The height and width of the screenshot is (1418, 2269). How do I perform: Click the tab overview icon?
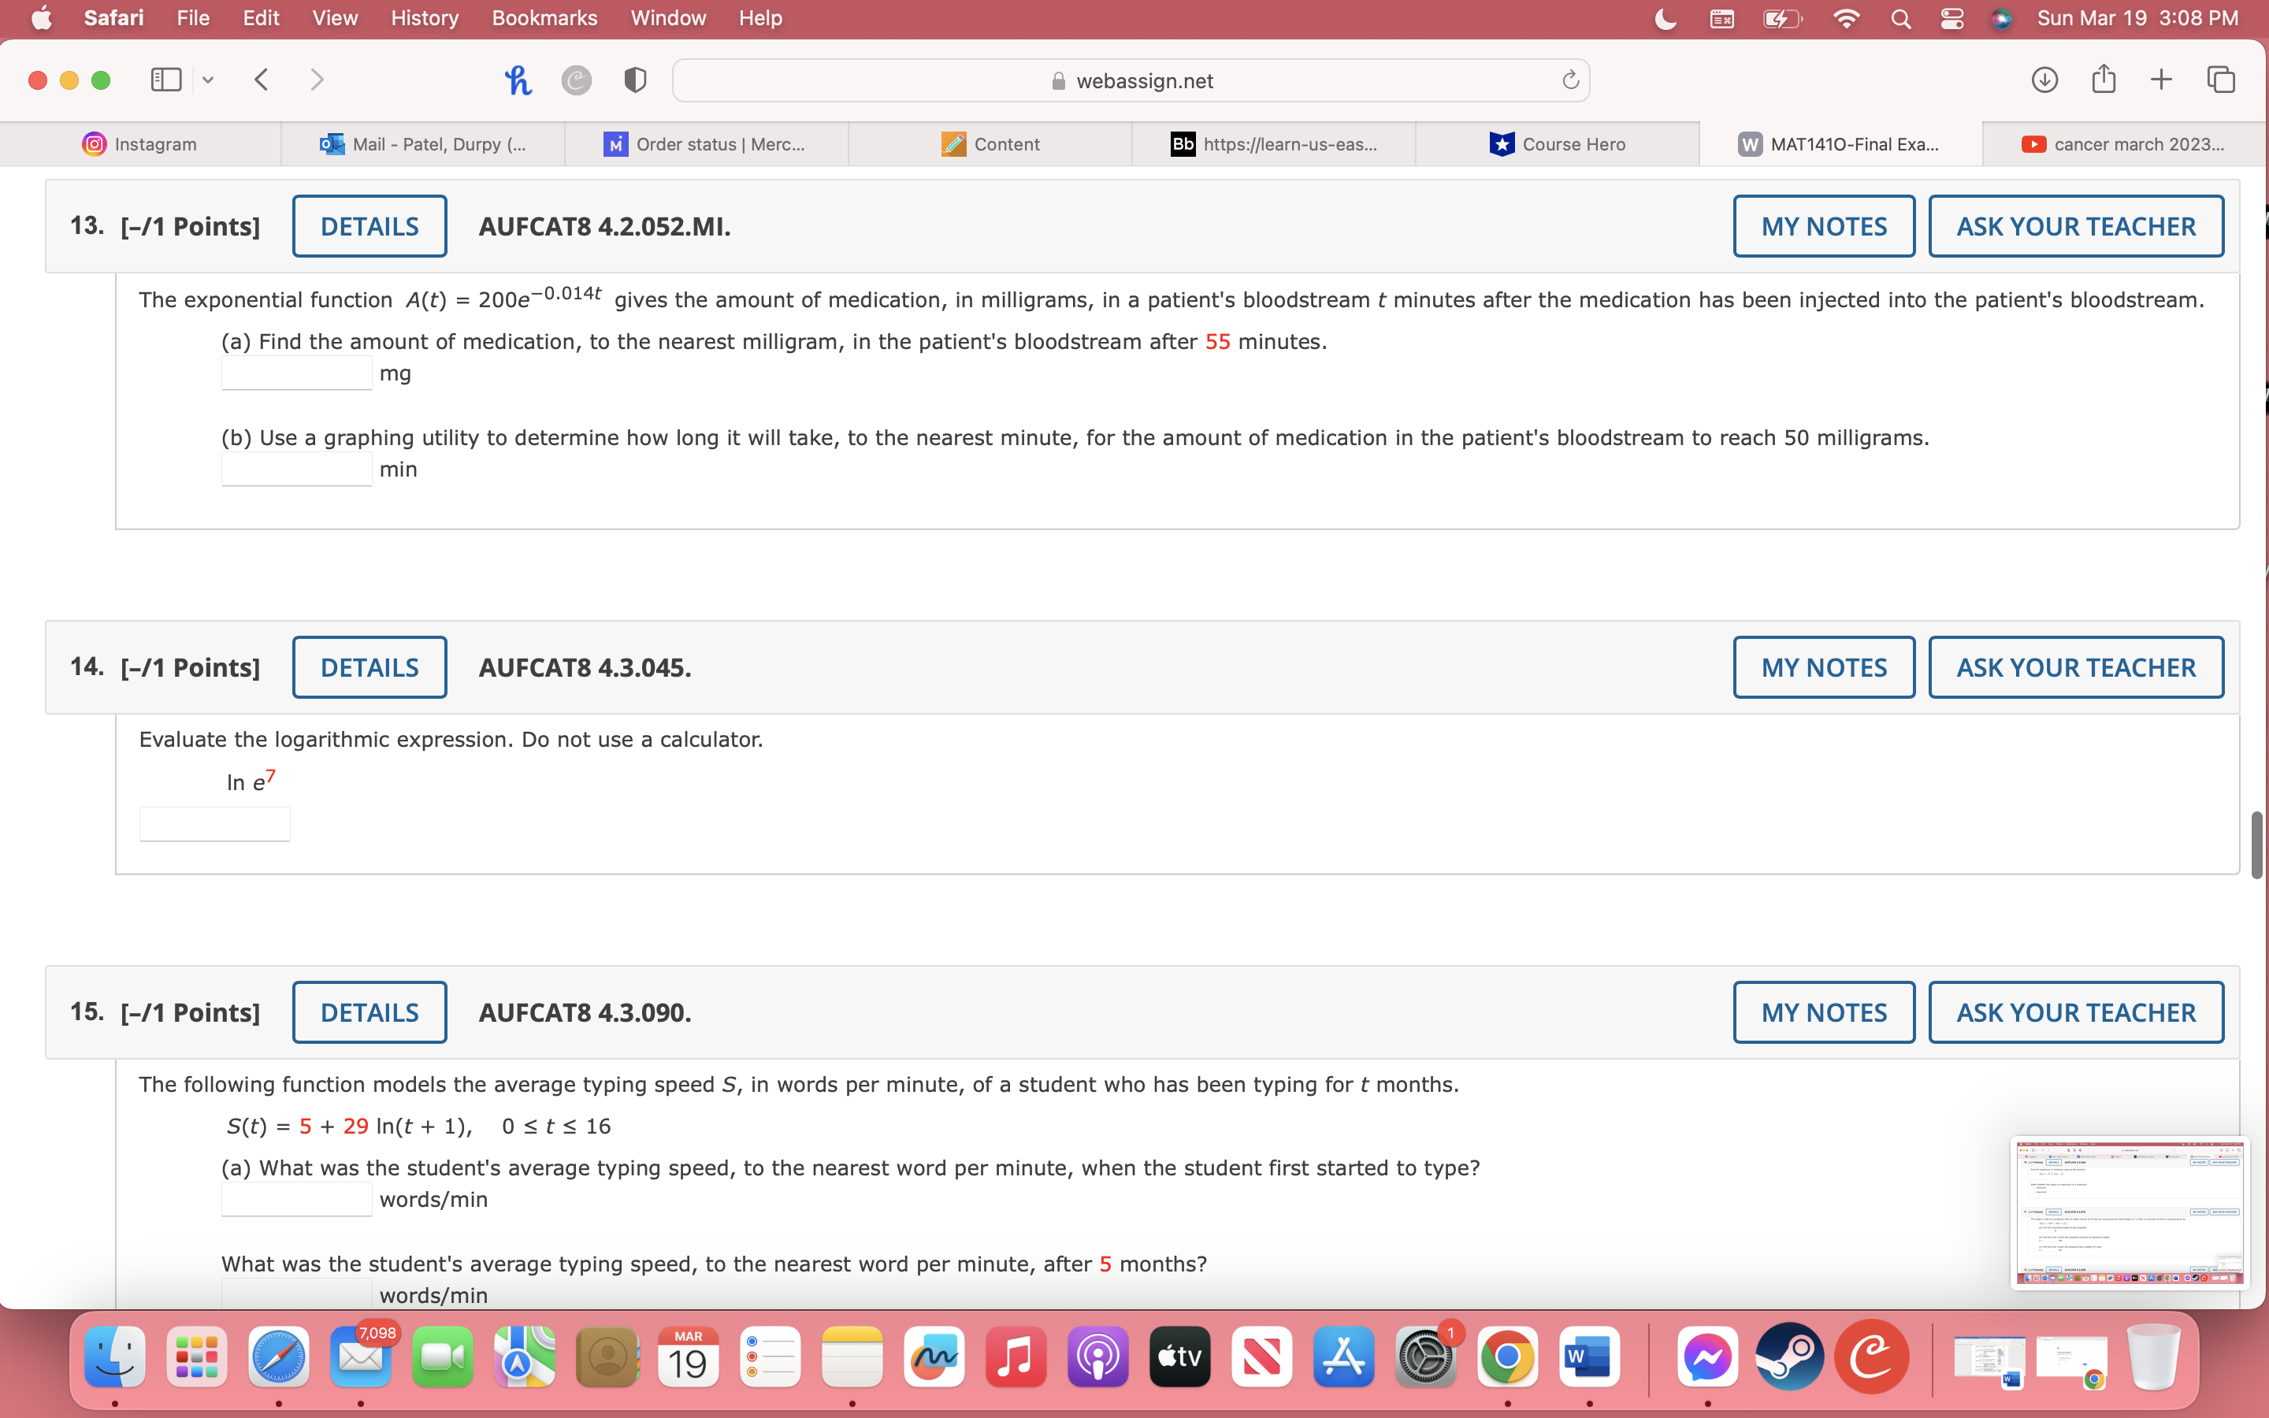tap(2221, 80)
